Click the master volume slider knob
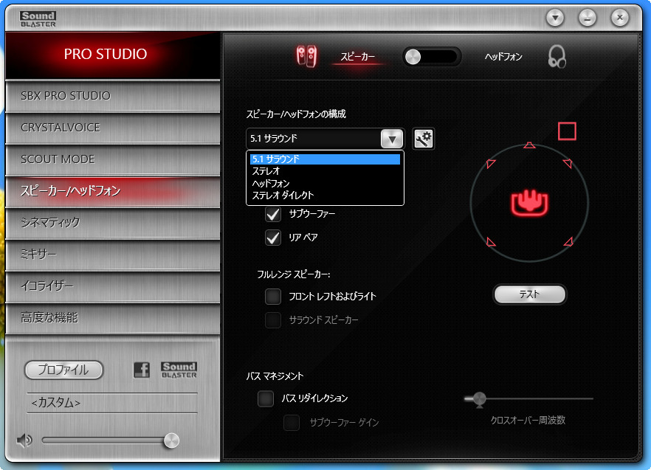651x470 pixels. tap(171, 440)
